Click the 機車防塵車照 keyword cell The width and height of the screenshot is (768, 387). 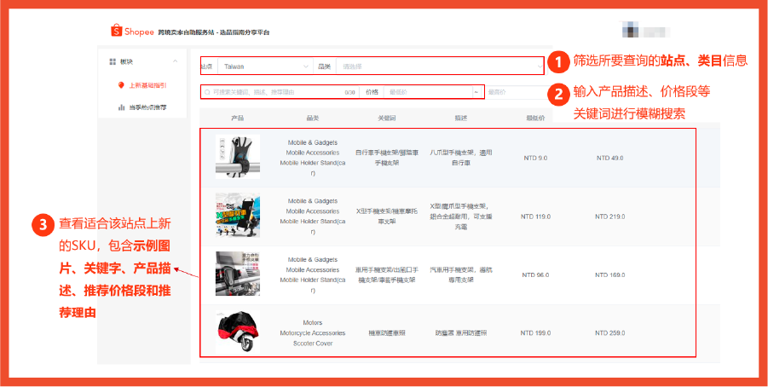pyautogui.click(x=386, y=333)
